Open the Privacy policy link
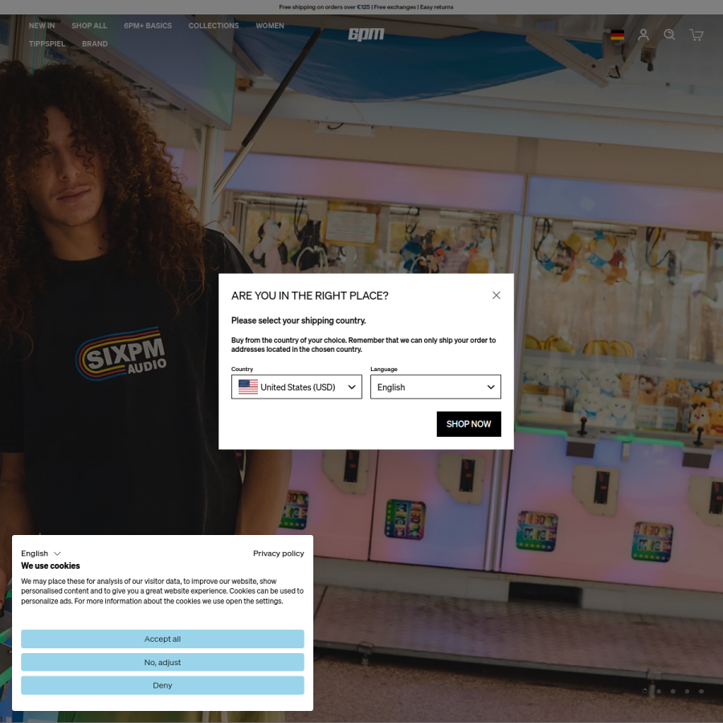 (x=279, y=553)
